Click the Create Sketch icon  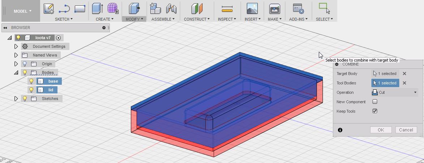click(49, 9)
